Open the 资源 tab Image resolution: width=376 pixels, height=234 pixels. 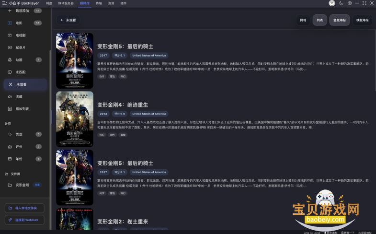coord(111,3)
